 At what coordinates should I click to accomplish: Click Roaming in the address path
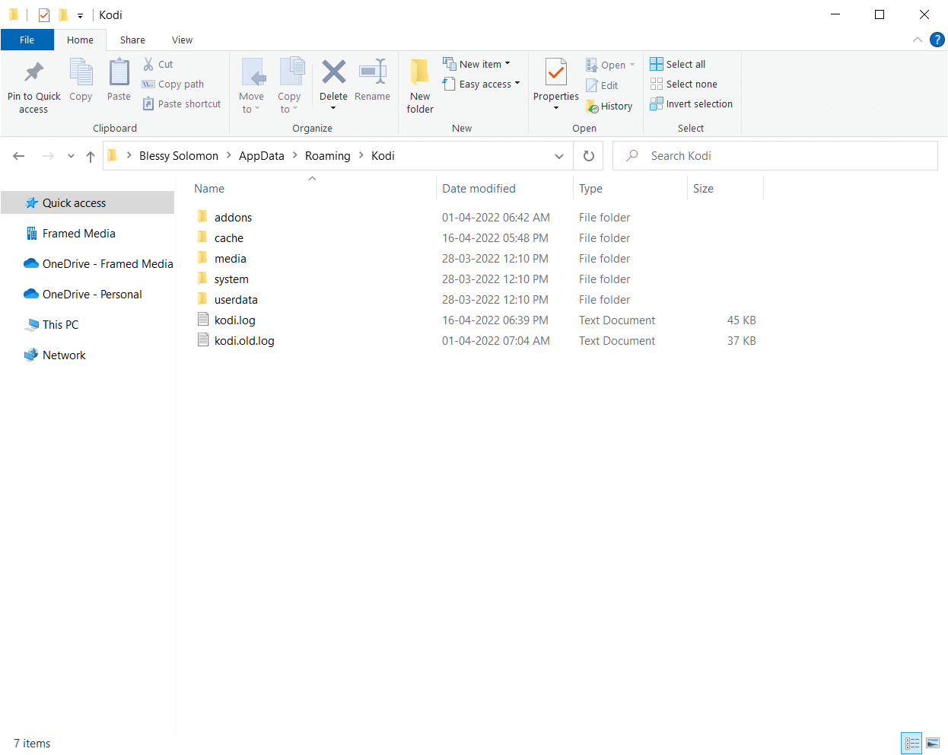328,156
